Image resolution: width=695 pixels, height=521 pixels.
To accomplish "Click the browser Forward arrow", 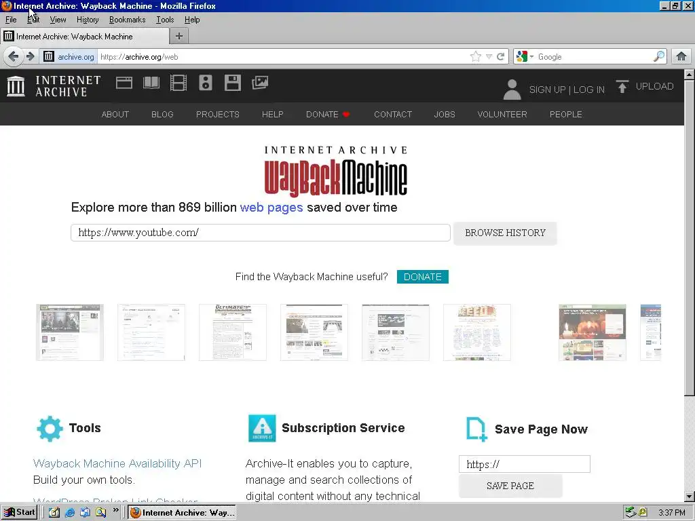I will point(30,56).
